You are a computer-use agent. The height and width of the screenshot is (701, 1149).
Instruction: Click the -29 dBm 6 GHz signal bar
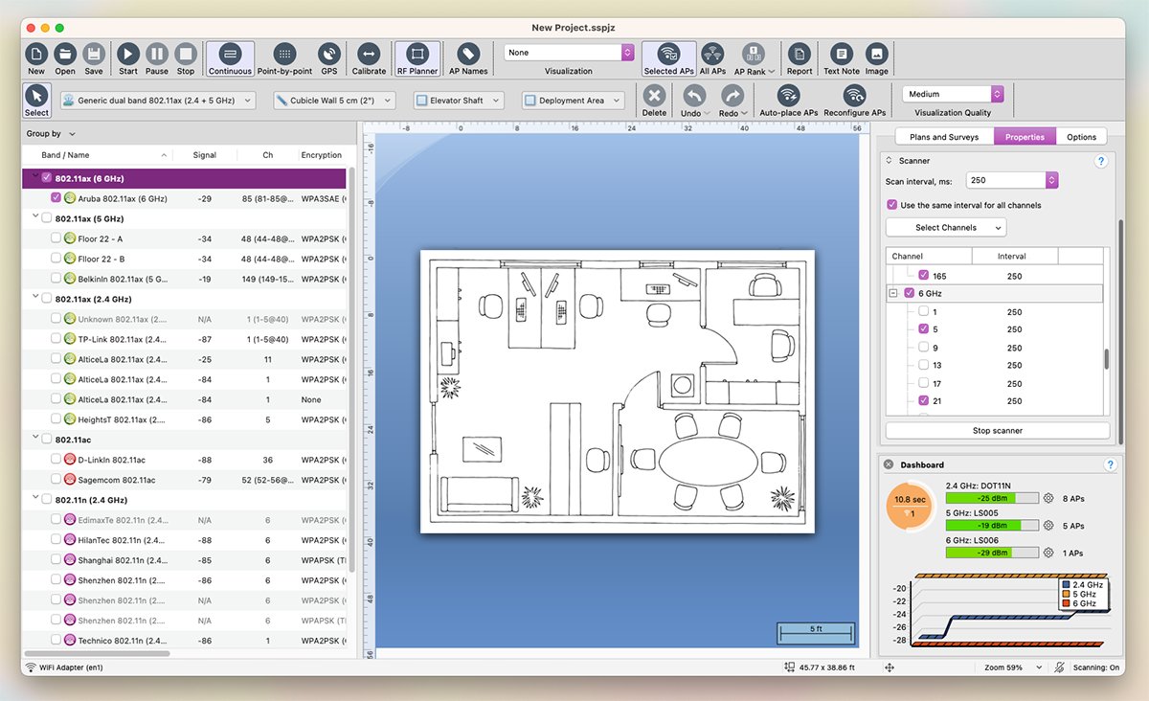[x=991, y=553]
